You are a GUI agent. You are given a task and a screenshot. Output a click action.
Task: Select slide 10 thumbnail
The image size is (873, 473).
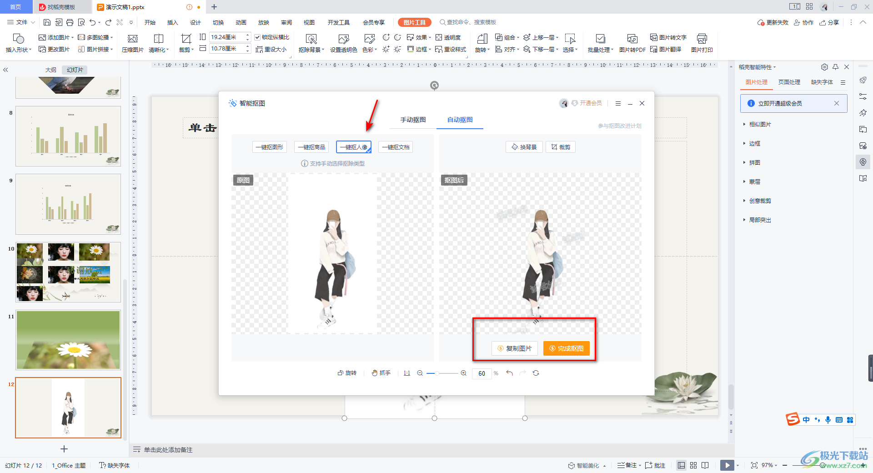click(x=68, y=272)
